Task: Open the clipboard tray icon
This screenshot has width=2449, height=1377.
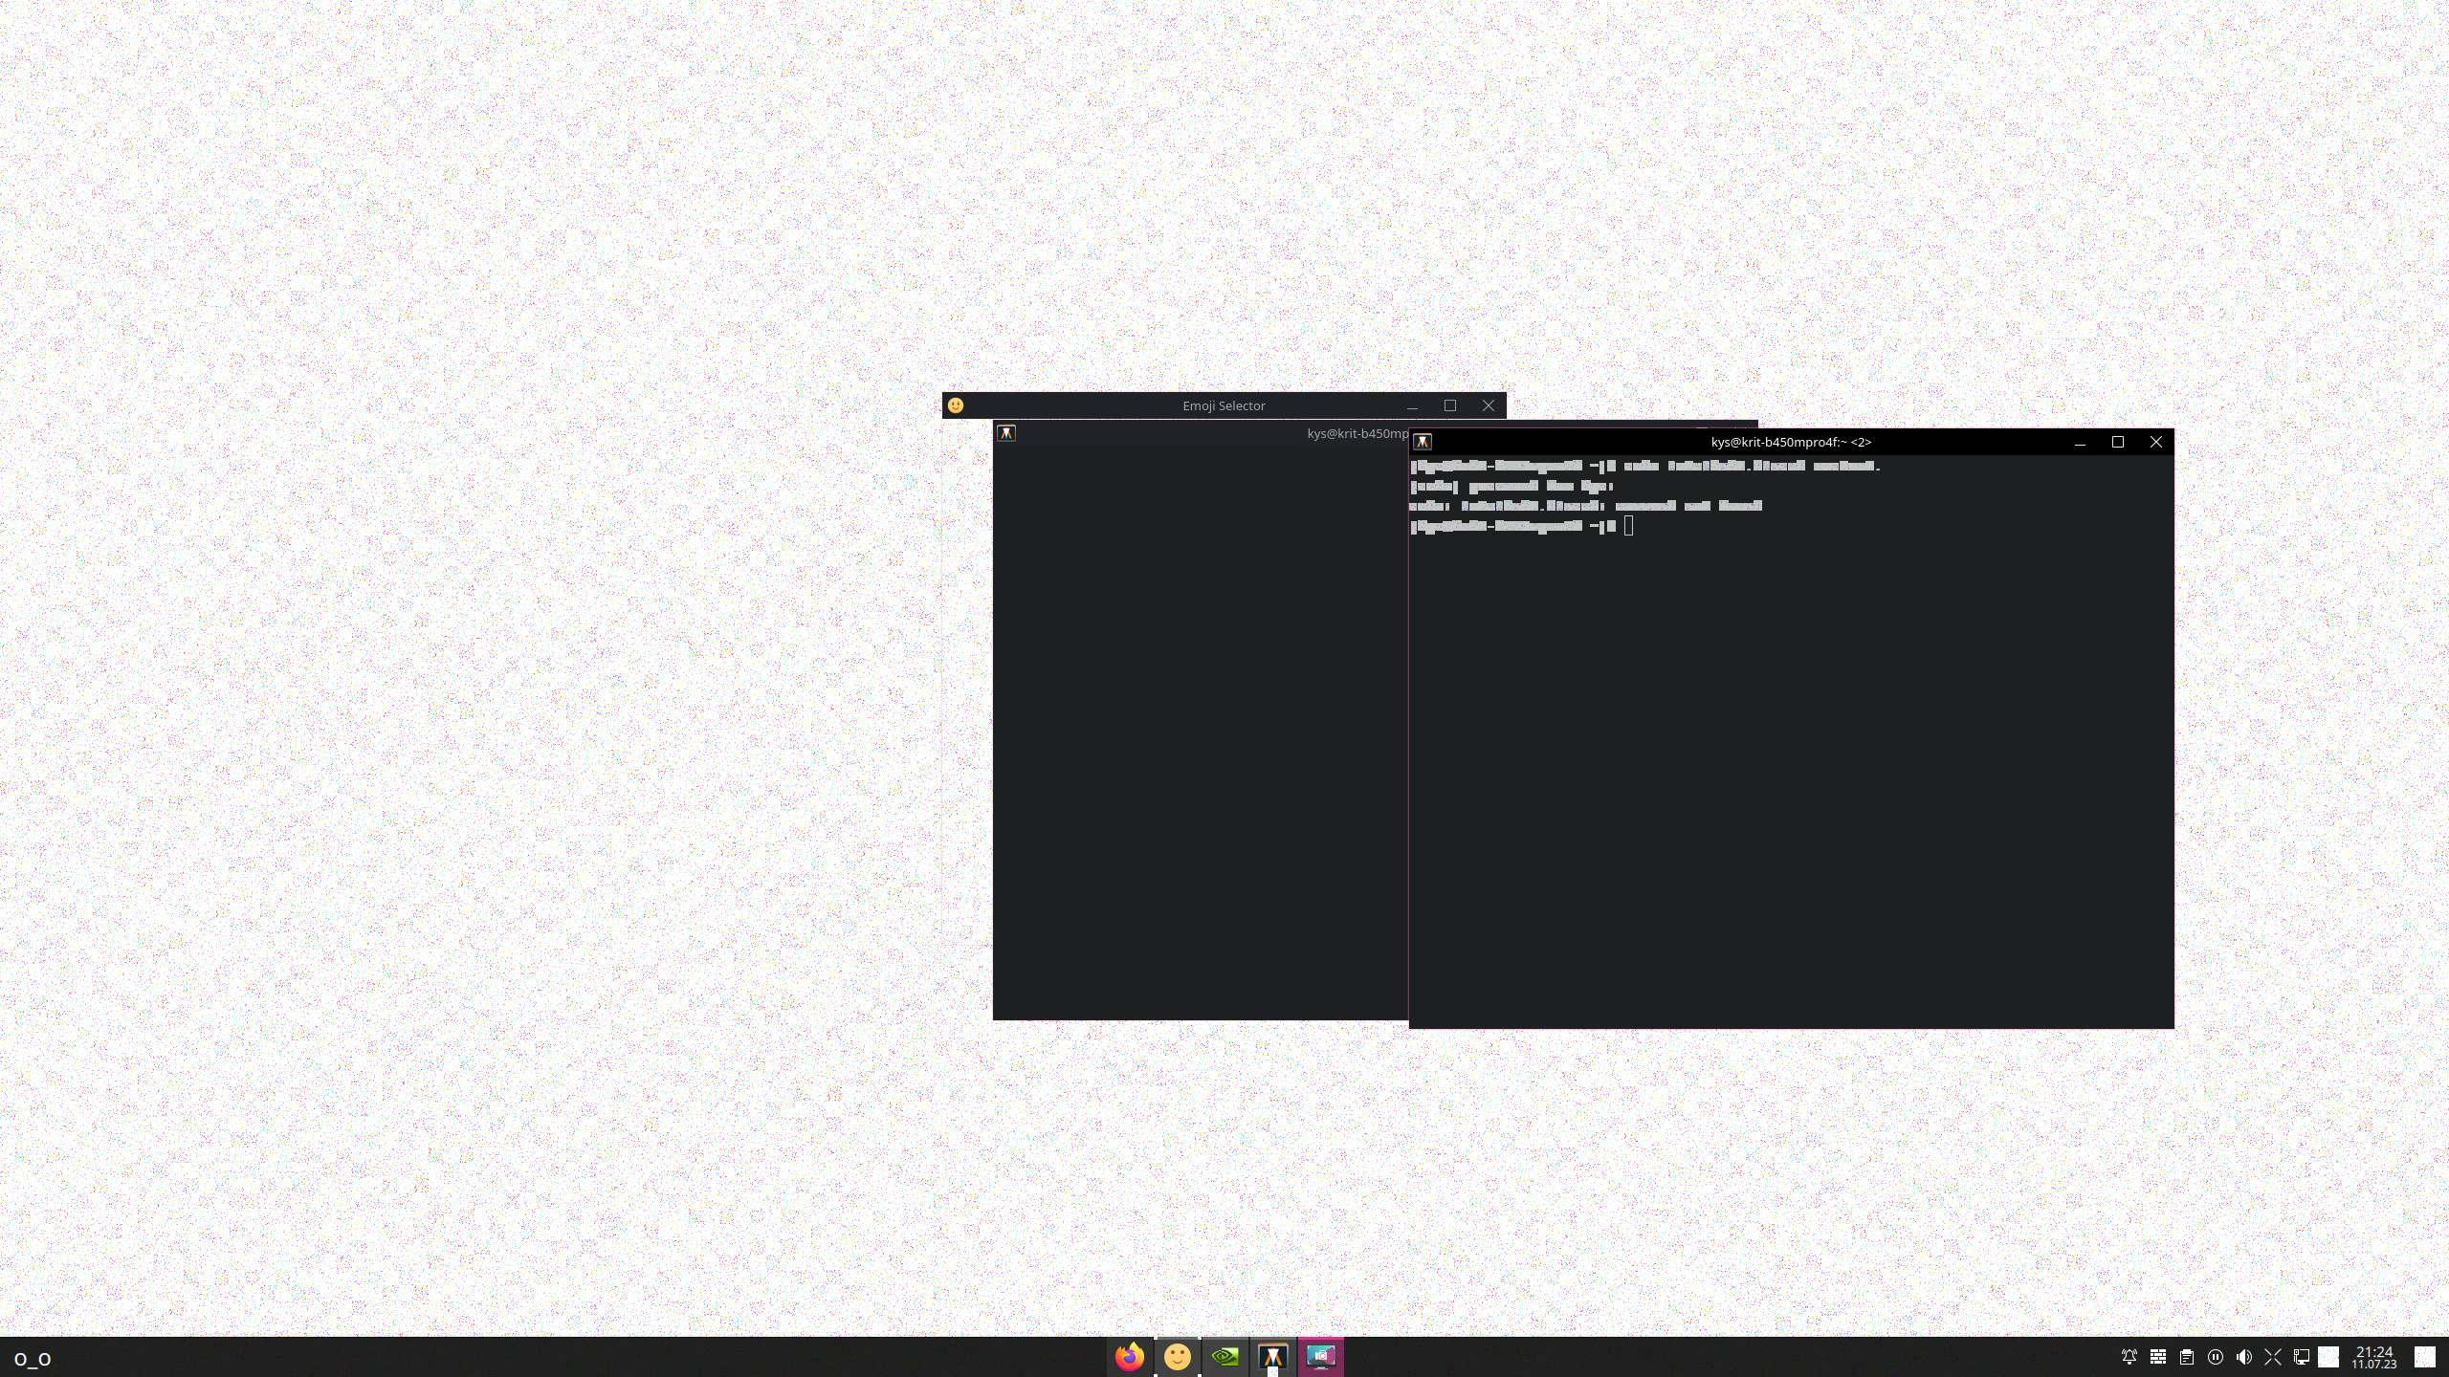Action: point(2187,1357)
